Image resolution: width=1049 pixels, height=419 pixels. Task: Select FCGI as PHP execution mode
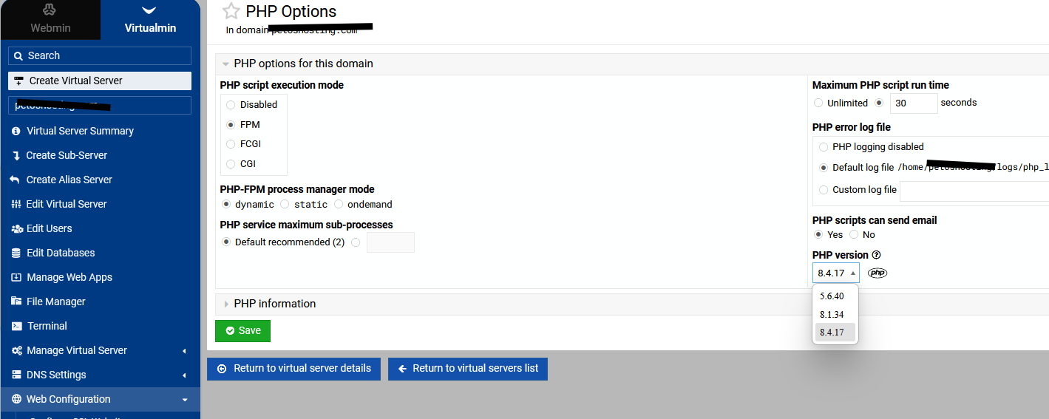pos(231,144)
